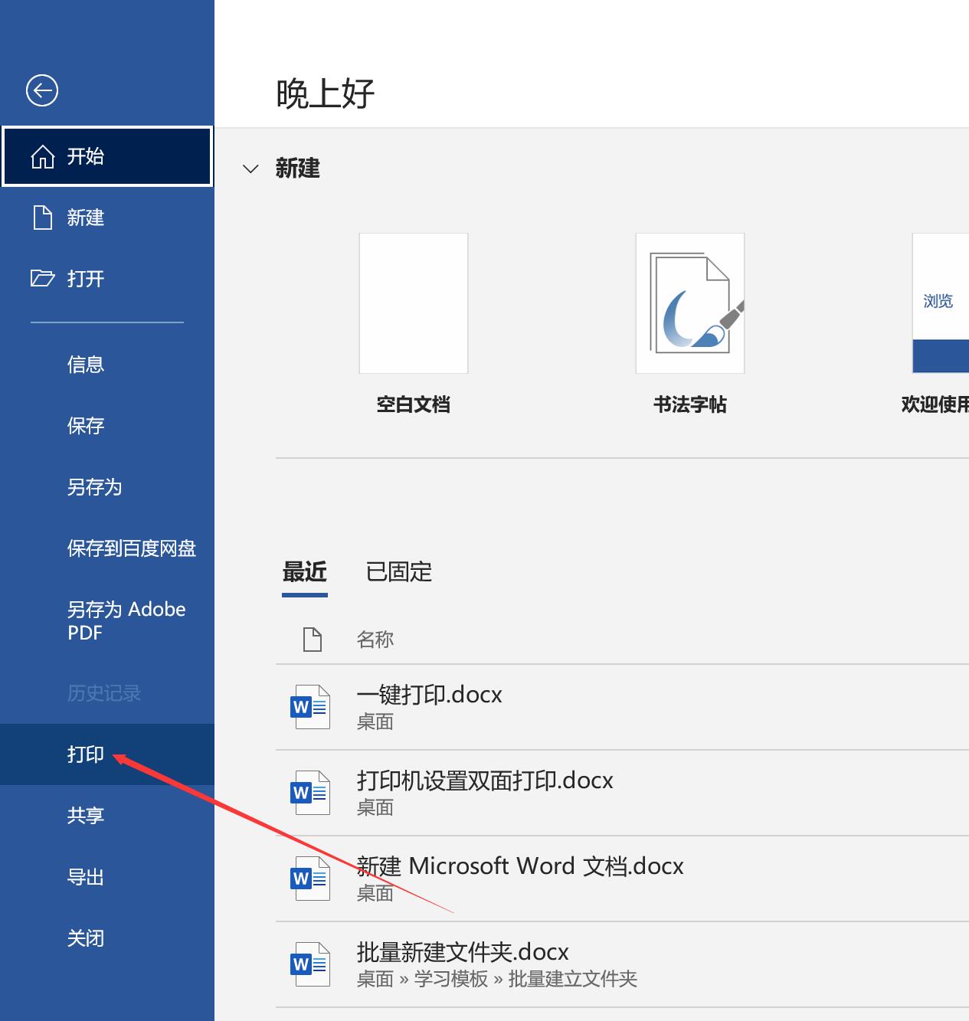Image resolution: width=969 pixels, height=1021 pixels.
Task: Click the Open (打开) folder icon
Action: tap(44, 279)
